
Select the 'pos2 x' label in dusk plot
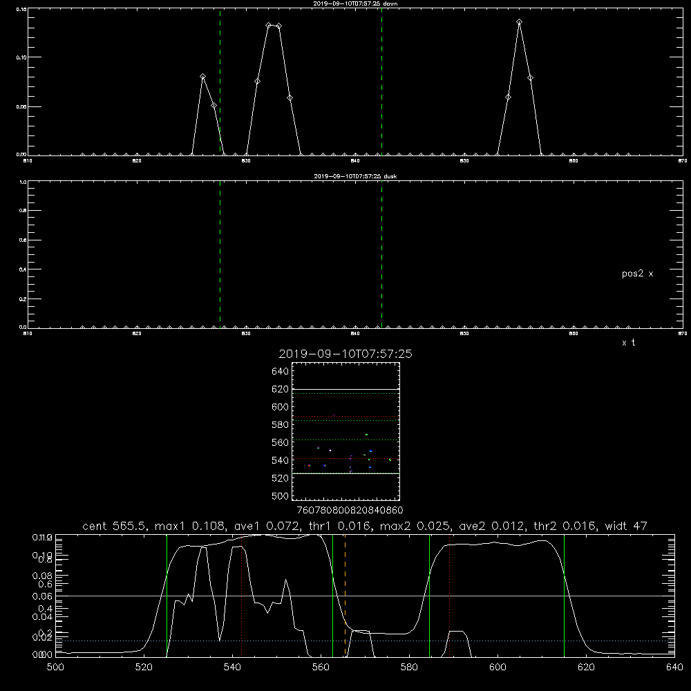tap(637, 274)
